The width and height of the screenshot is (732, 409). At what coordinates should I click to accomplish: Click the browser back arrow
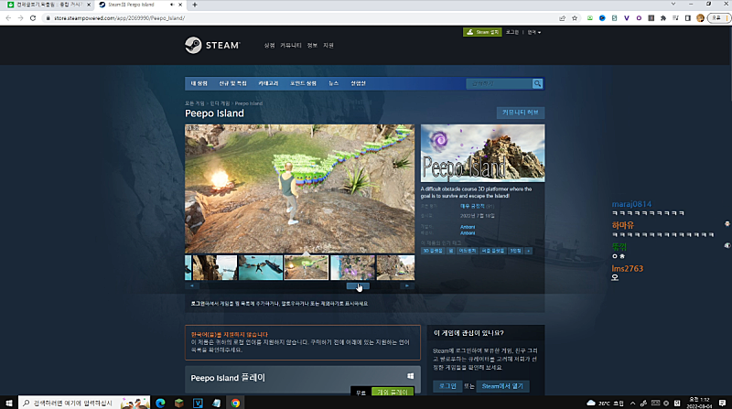(x=8, y=18)
